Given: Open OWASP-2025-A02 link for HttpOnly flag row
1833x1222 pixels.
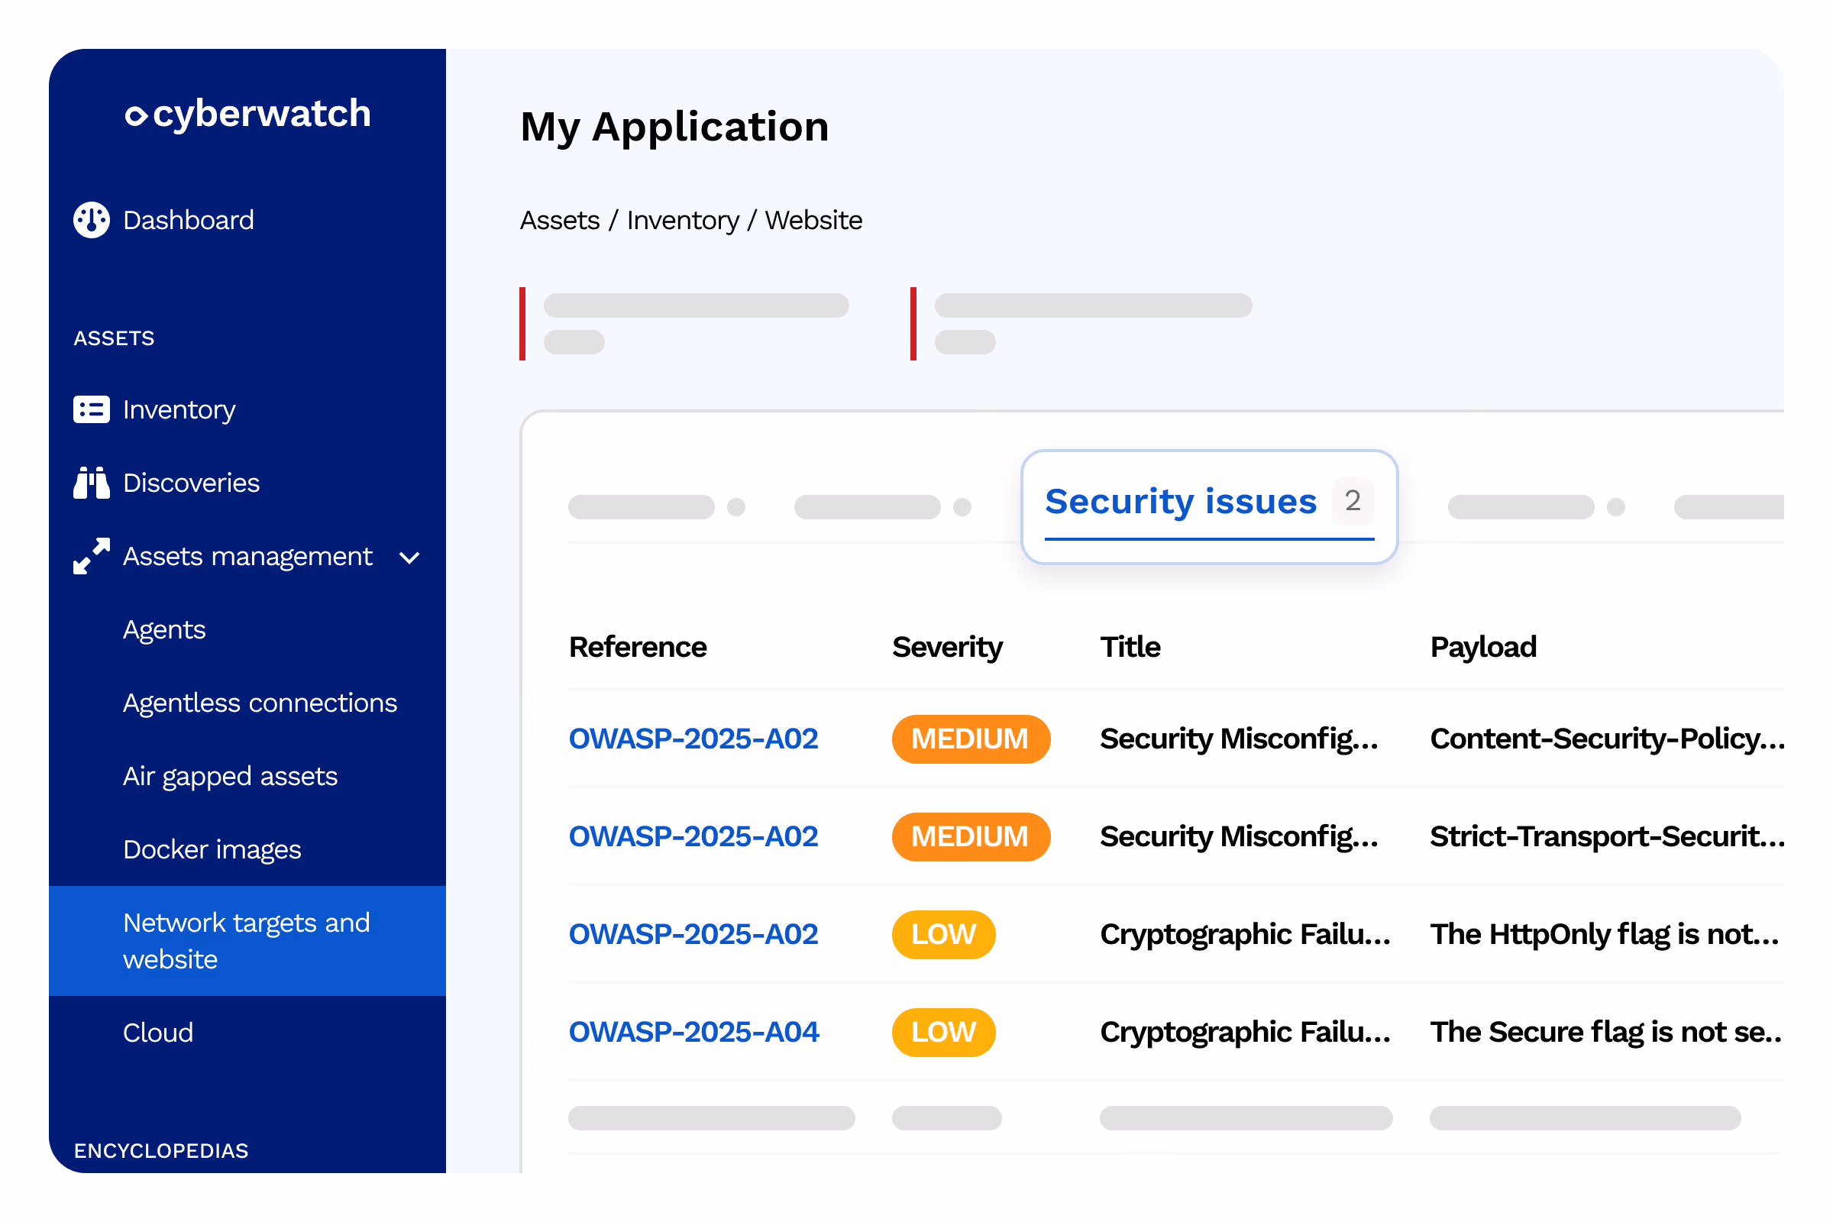Looking at the screenshot, I should pos(693,935).
